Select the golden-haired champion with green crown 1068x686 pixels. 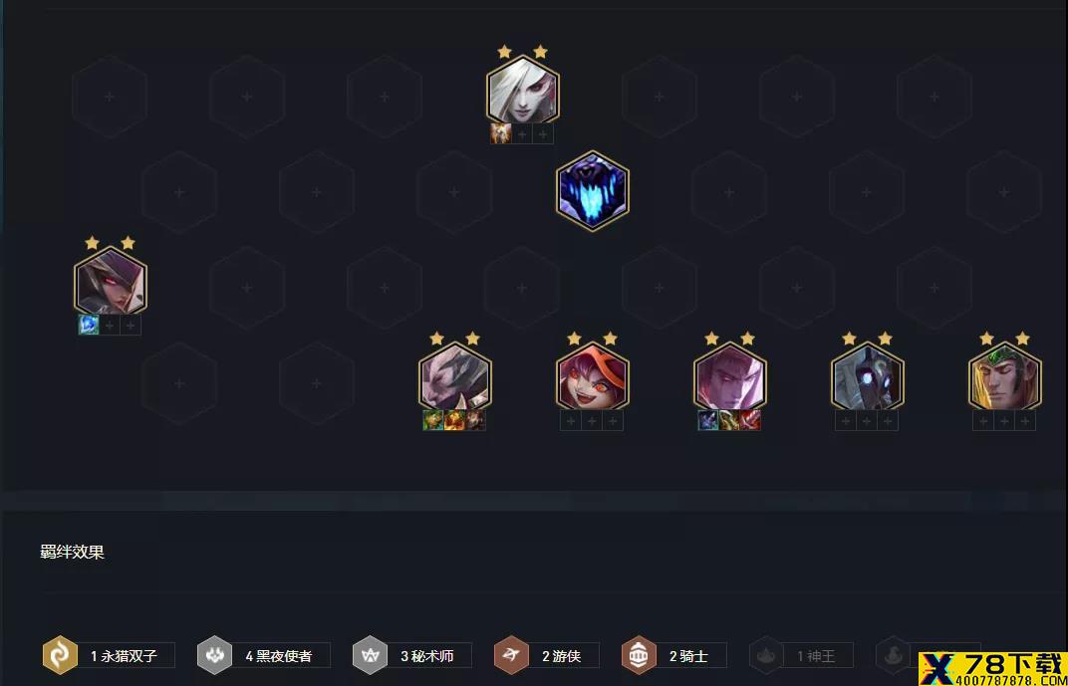pyautogui.click(x=1004, y=378)
